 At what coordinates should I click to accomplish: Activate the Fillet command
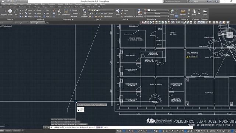pos(46,13)
